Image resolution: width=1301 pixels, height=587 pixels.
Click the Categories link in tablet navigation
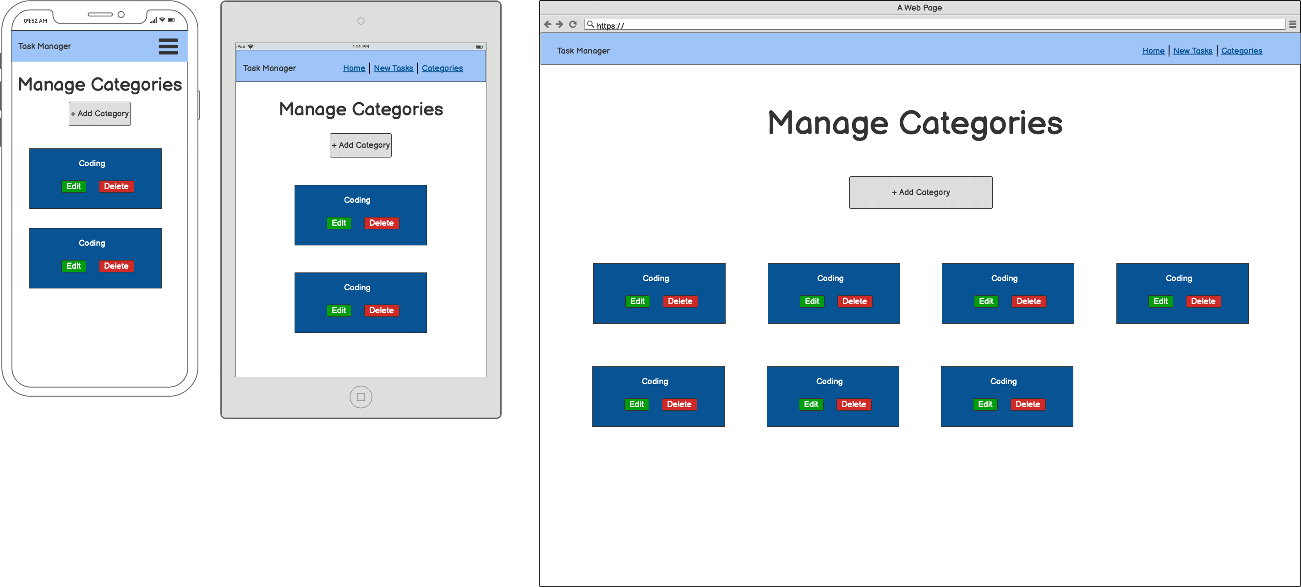(x=442, y=69)
